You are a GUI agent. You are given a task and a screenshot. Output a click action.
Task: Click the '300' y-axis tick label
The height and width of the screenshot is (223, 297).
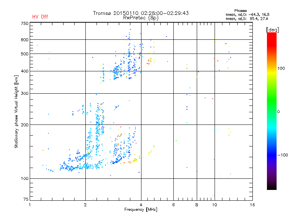25,94
